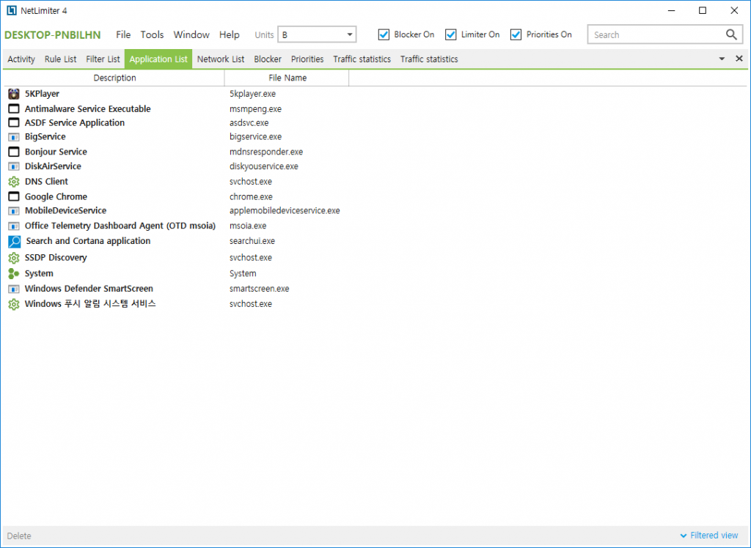Image resolution: width=751 pixels, height=548 pixels.
Task: Click the Antimalware Service Executable icon
Action: 14,109
